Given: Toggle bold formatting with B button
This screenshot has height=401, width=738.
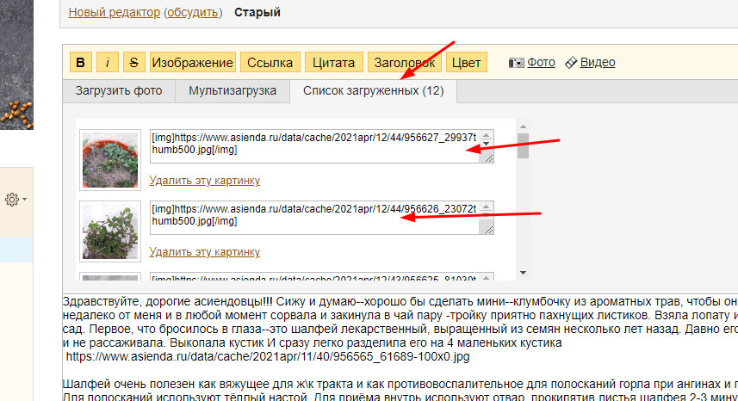Looking at the screenshot, I should [80, 62].
